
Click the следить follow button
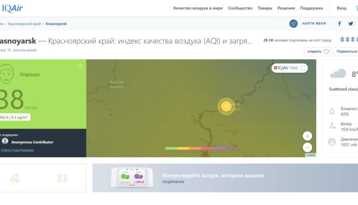317,51
